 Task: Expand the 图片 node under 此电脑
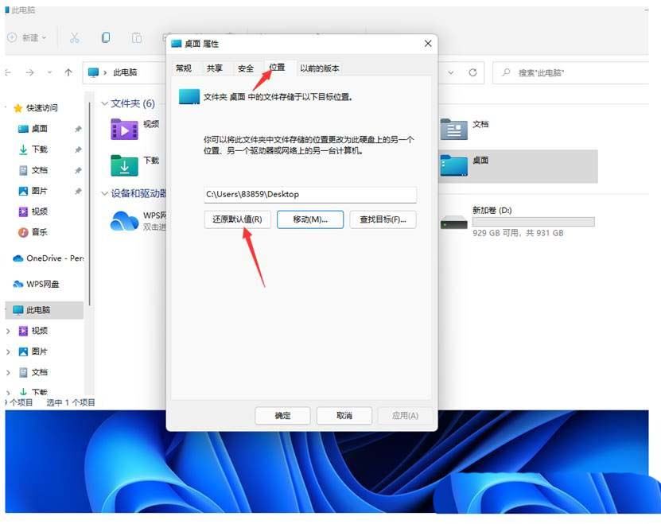pyautogui.click(x=8, y=352)
